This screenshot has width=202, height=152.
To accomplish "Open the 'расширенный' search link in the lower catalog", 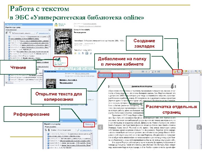I will (x=86, y=130).
